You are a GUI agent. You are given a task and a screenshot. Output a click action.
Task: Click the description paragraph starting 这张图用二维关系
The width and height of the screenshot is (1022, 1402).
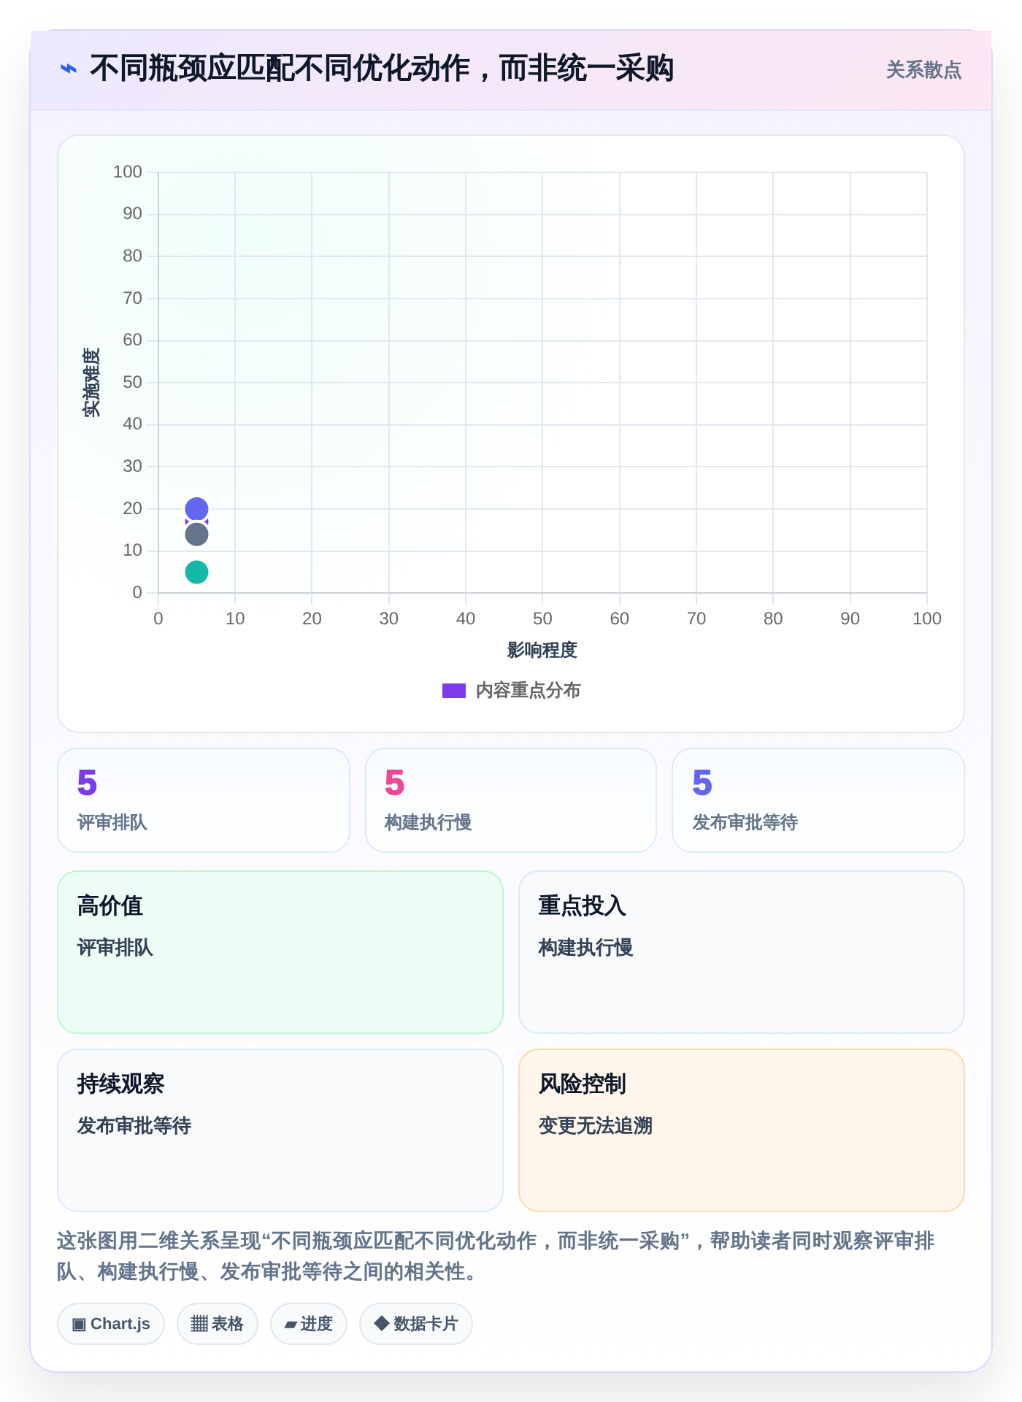coord(496,1256)
